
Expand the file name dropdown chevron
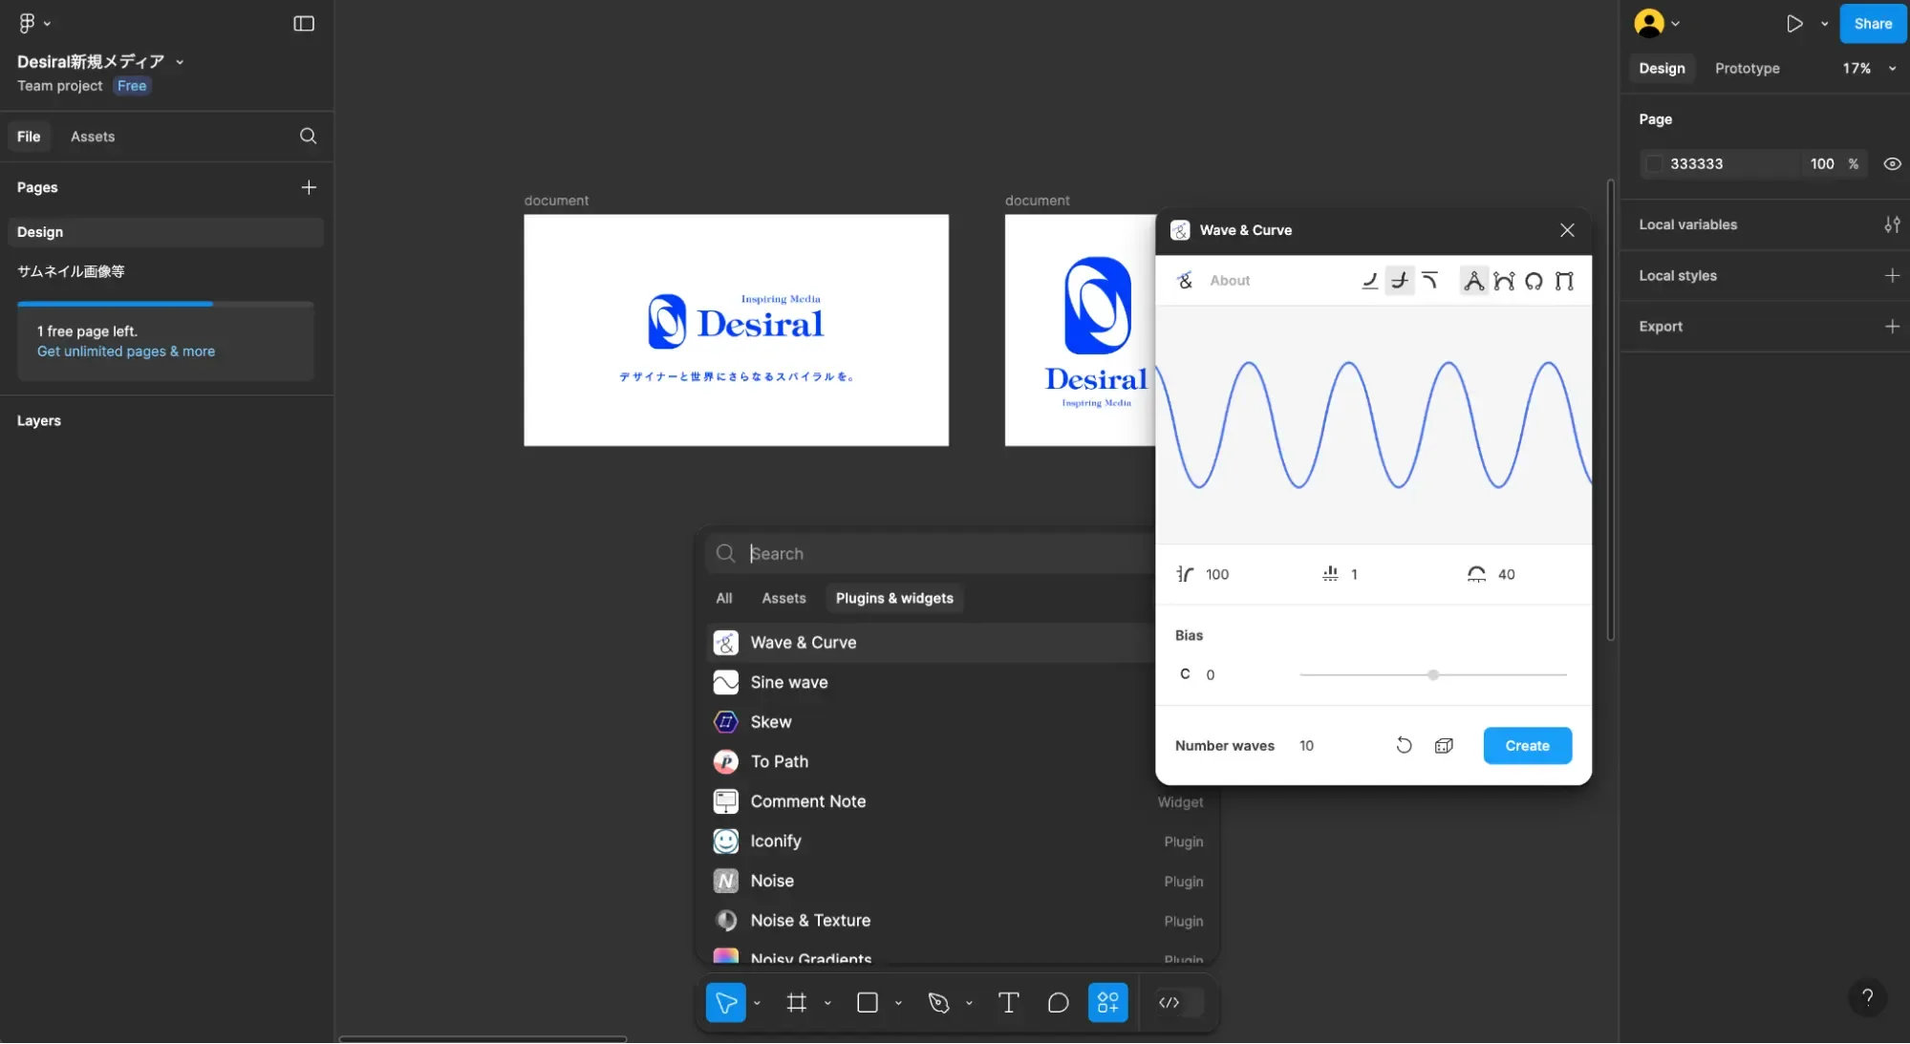(180, 62)
